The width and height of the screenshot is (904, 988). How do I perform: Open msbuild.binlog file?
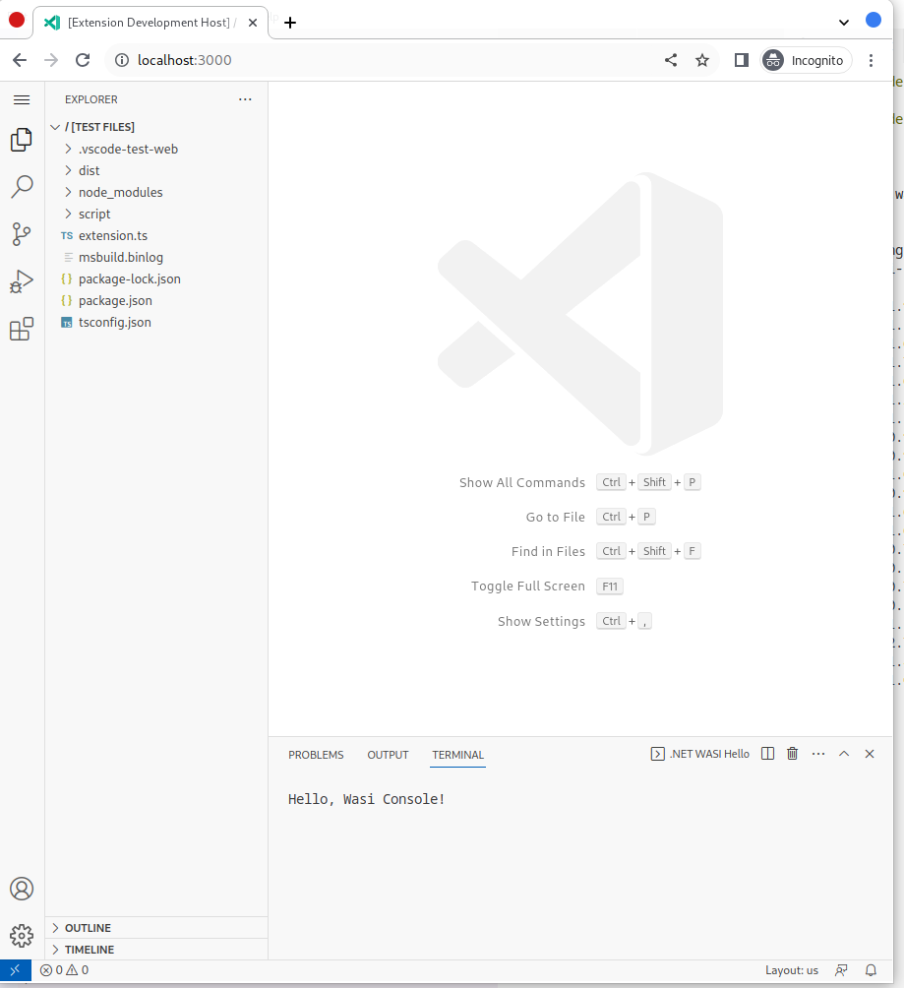tap(156, 257)
